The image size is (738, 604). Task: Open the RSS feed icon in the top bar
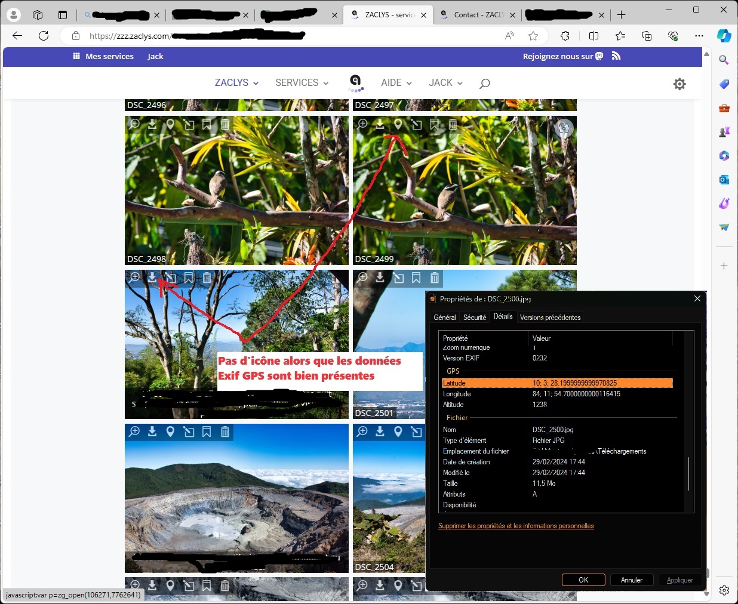point(616,56)
